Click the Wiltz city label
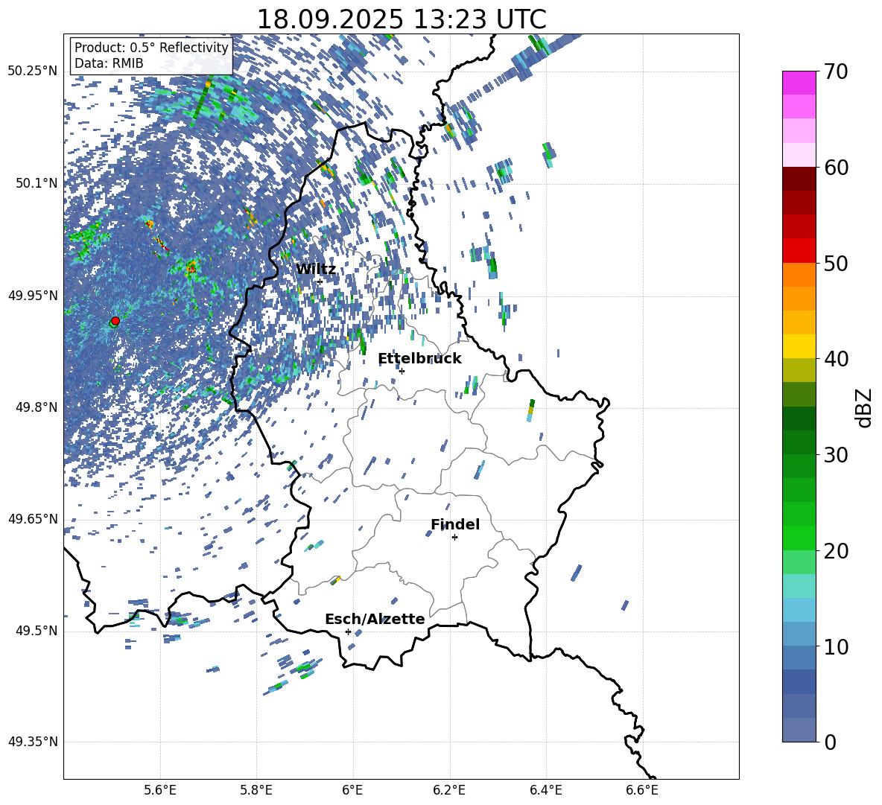 coord(316,269)
